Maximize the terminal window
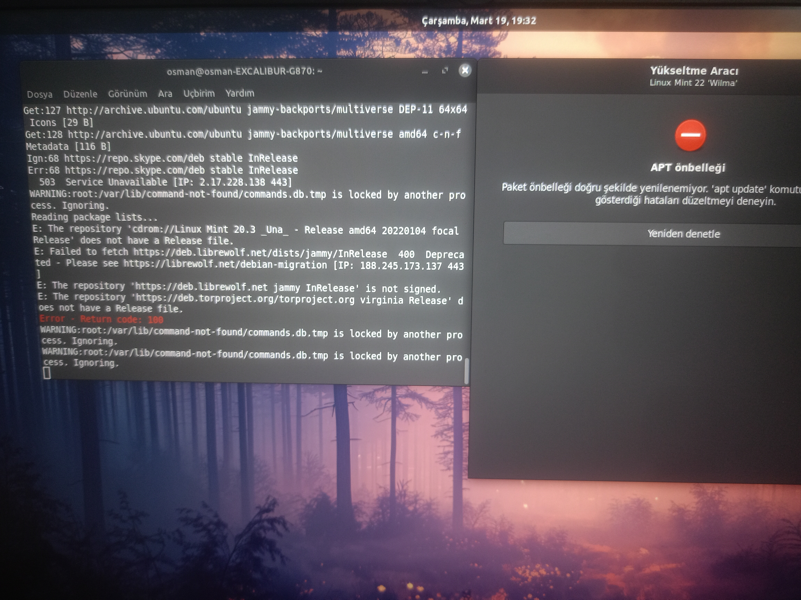801x600 pixels. coord(445,71)
